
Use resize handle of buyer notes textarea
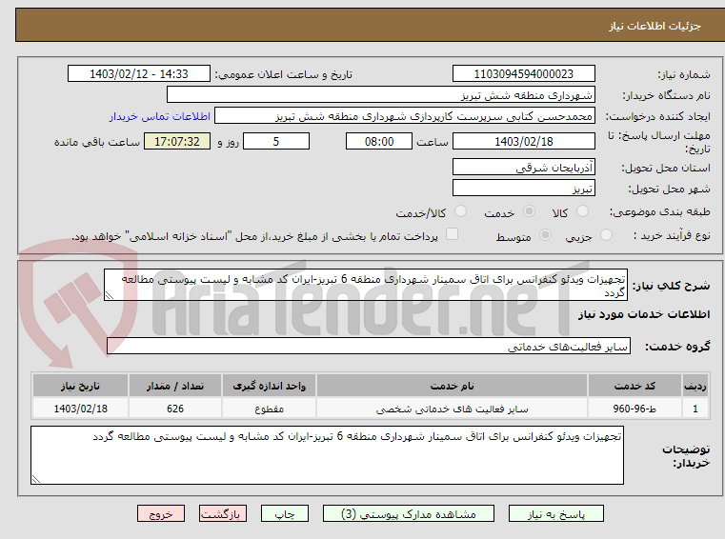pos(35,479)
